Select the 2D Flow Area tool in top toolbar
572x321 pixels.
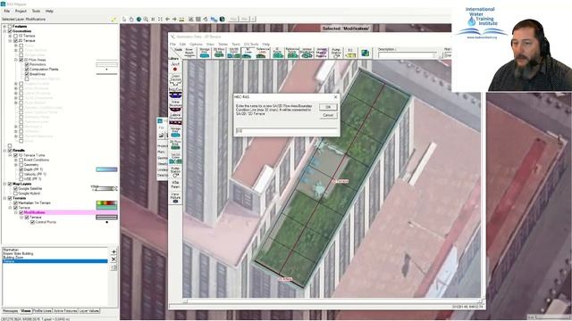click(x=219, y=53)
